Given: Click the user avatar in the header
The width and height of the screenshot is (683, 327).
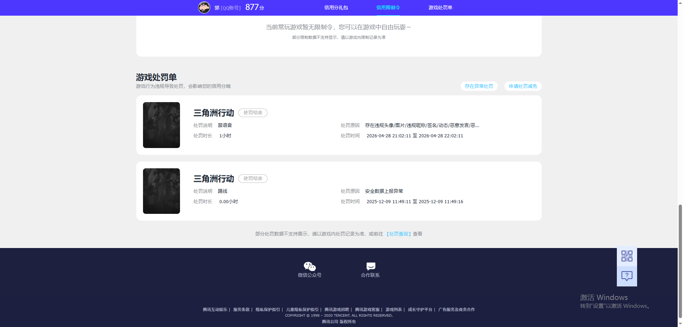Looking at the screenshot, I should 204,7.
